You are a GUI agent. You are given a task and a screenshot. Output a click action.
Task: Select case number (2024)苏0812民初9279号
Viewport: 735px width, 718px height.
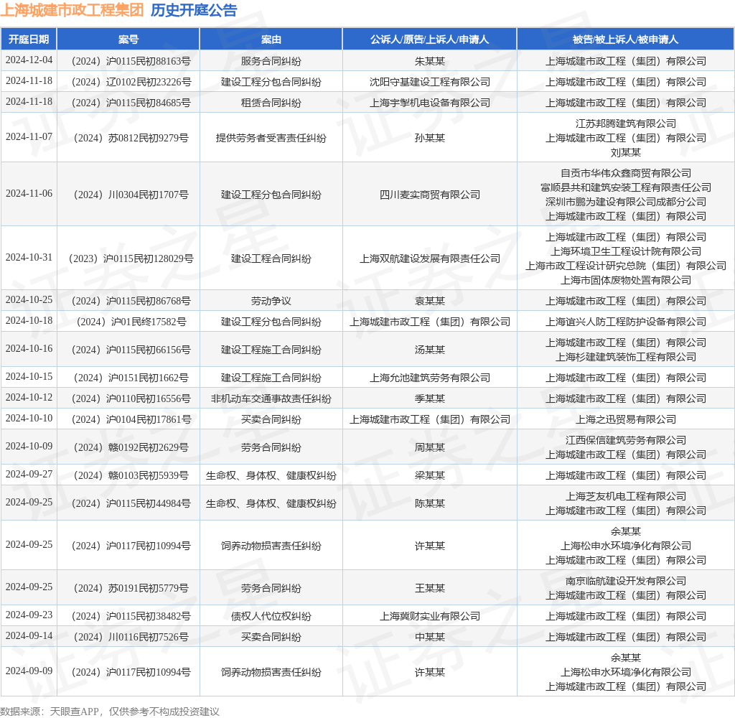[131, 138]
